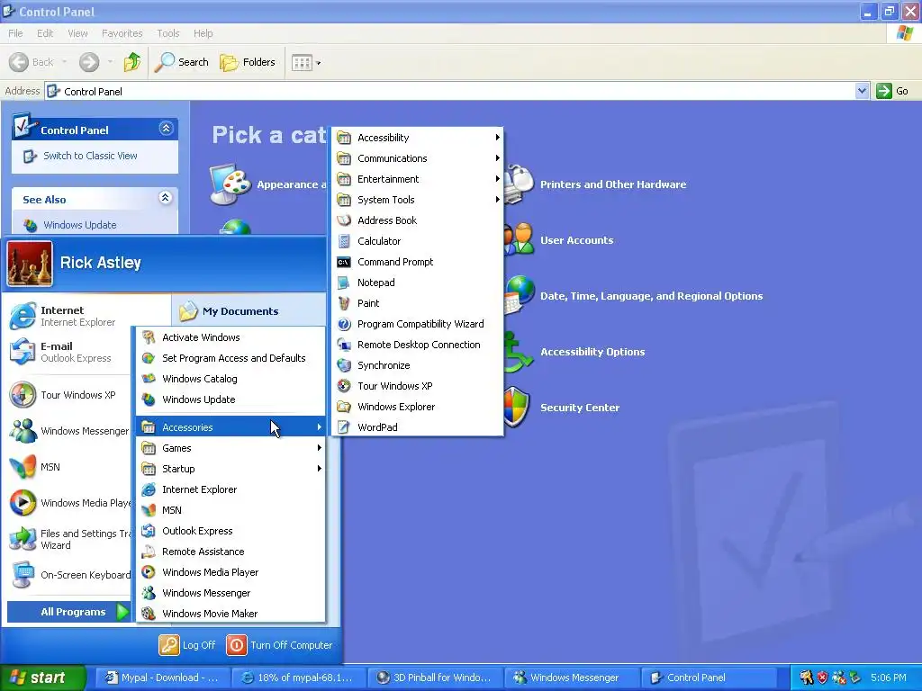Collapse the See Also pane

[x=166, y=197]
